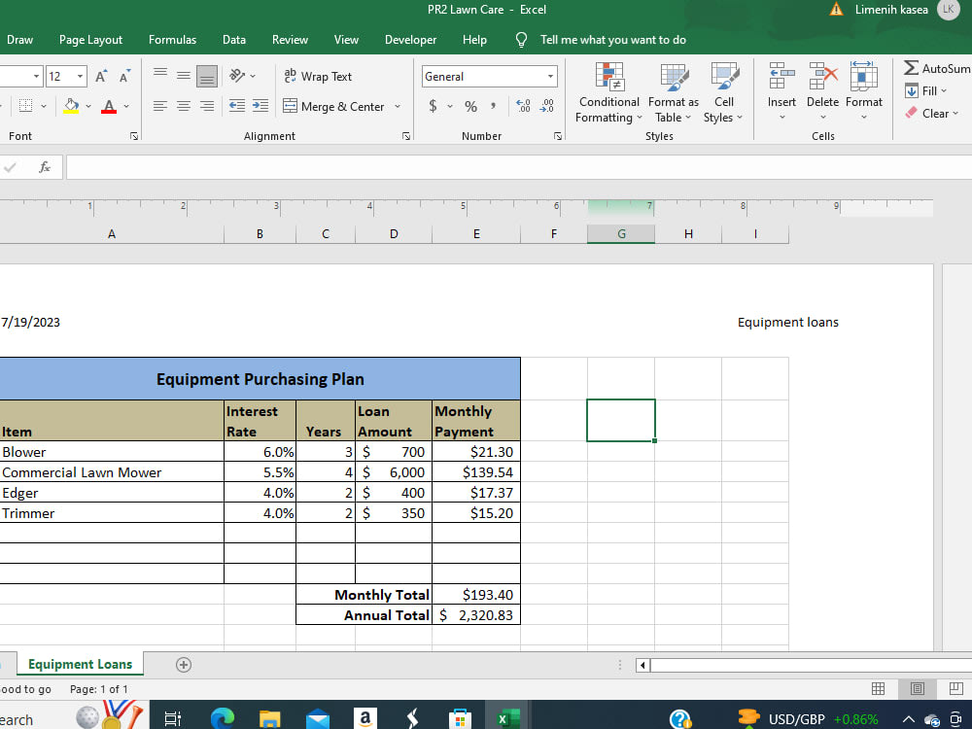
Task: Expand accounting format options arrow
Action: pyautogui.click(x=450, y=107)
